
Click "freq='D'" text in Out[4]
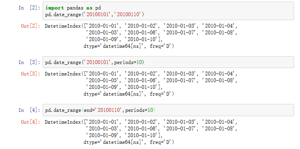[x=160, y=142]
